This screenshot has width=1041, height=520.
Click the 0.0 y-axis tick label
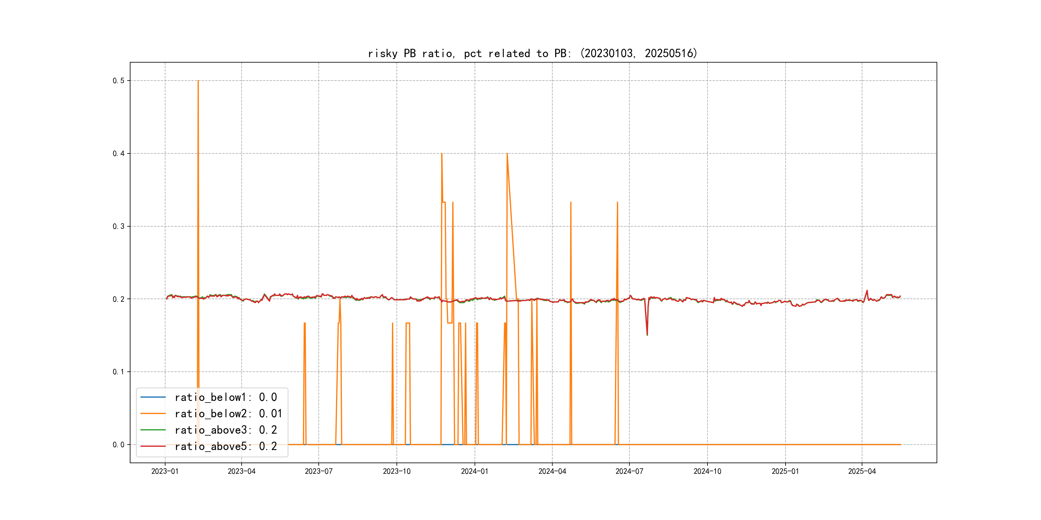[119, 445]
